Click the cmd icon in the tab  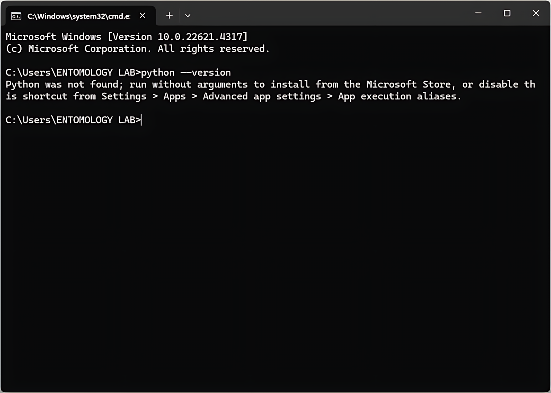(16, 16)
